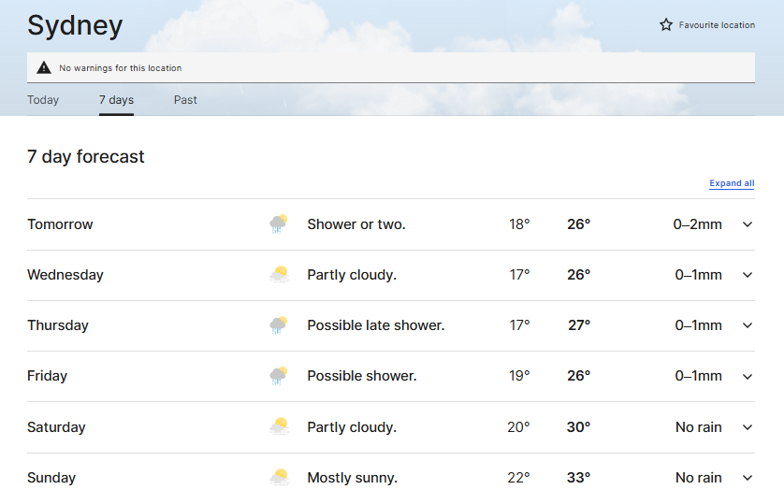Expand the Wednesday forecast chevron
Image resolution: width=784 pixels, height=504 pixels.
point(748,275)
